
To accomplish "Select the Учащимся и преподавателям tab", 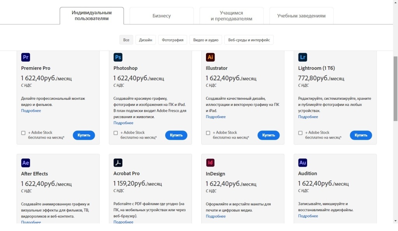I will coord(231,16).
